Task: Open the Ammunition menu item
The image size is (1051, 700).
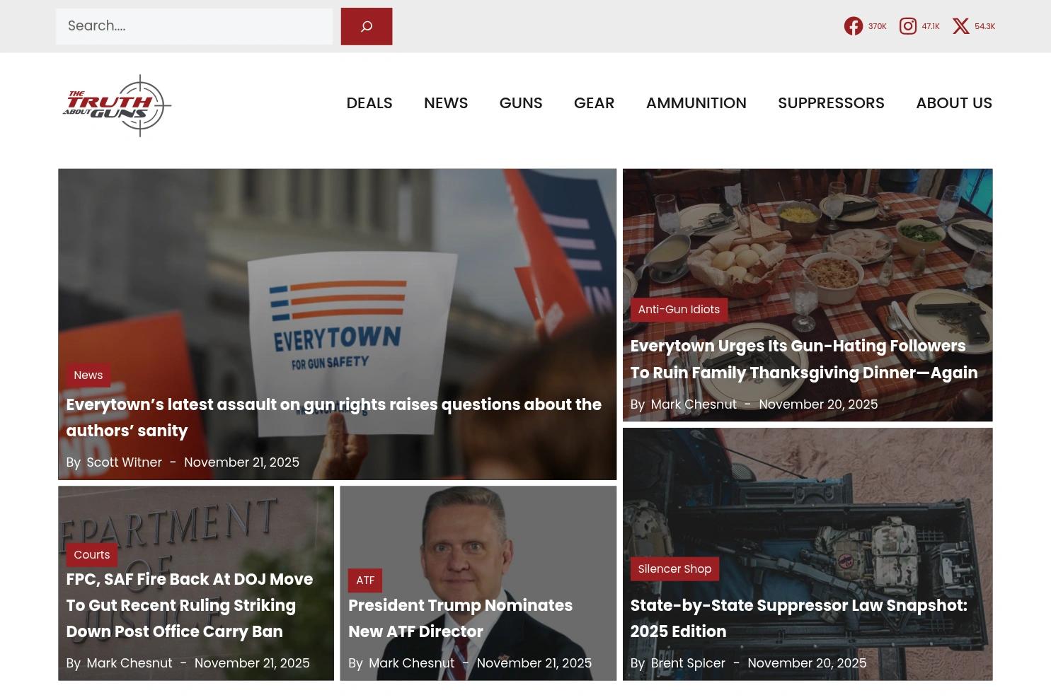Action: point(696,103)
